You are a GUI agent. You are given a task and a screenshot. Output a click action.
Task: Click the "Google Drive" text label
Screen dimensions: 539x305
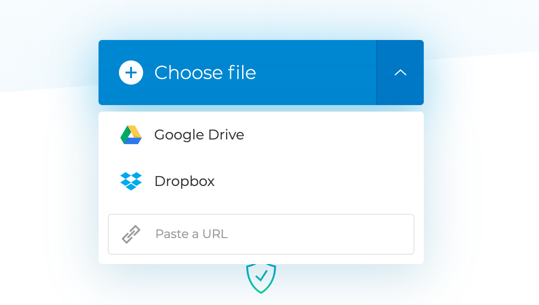click(199, 135)
